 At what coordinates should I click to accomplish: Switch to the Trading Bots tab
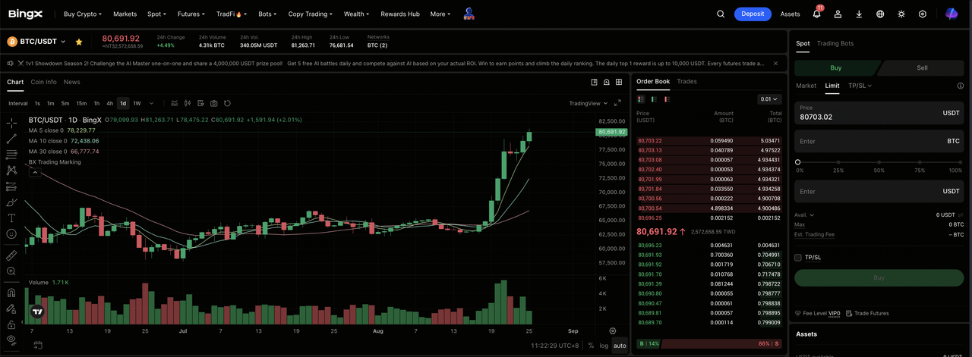835,43
